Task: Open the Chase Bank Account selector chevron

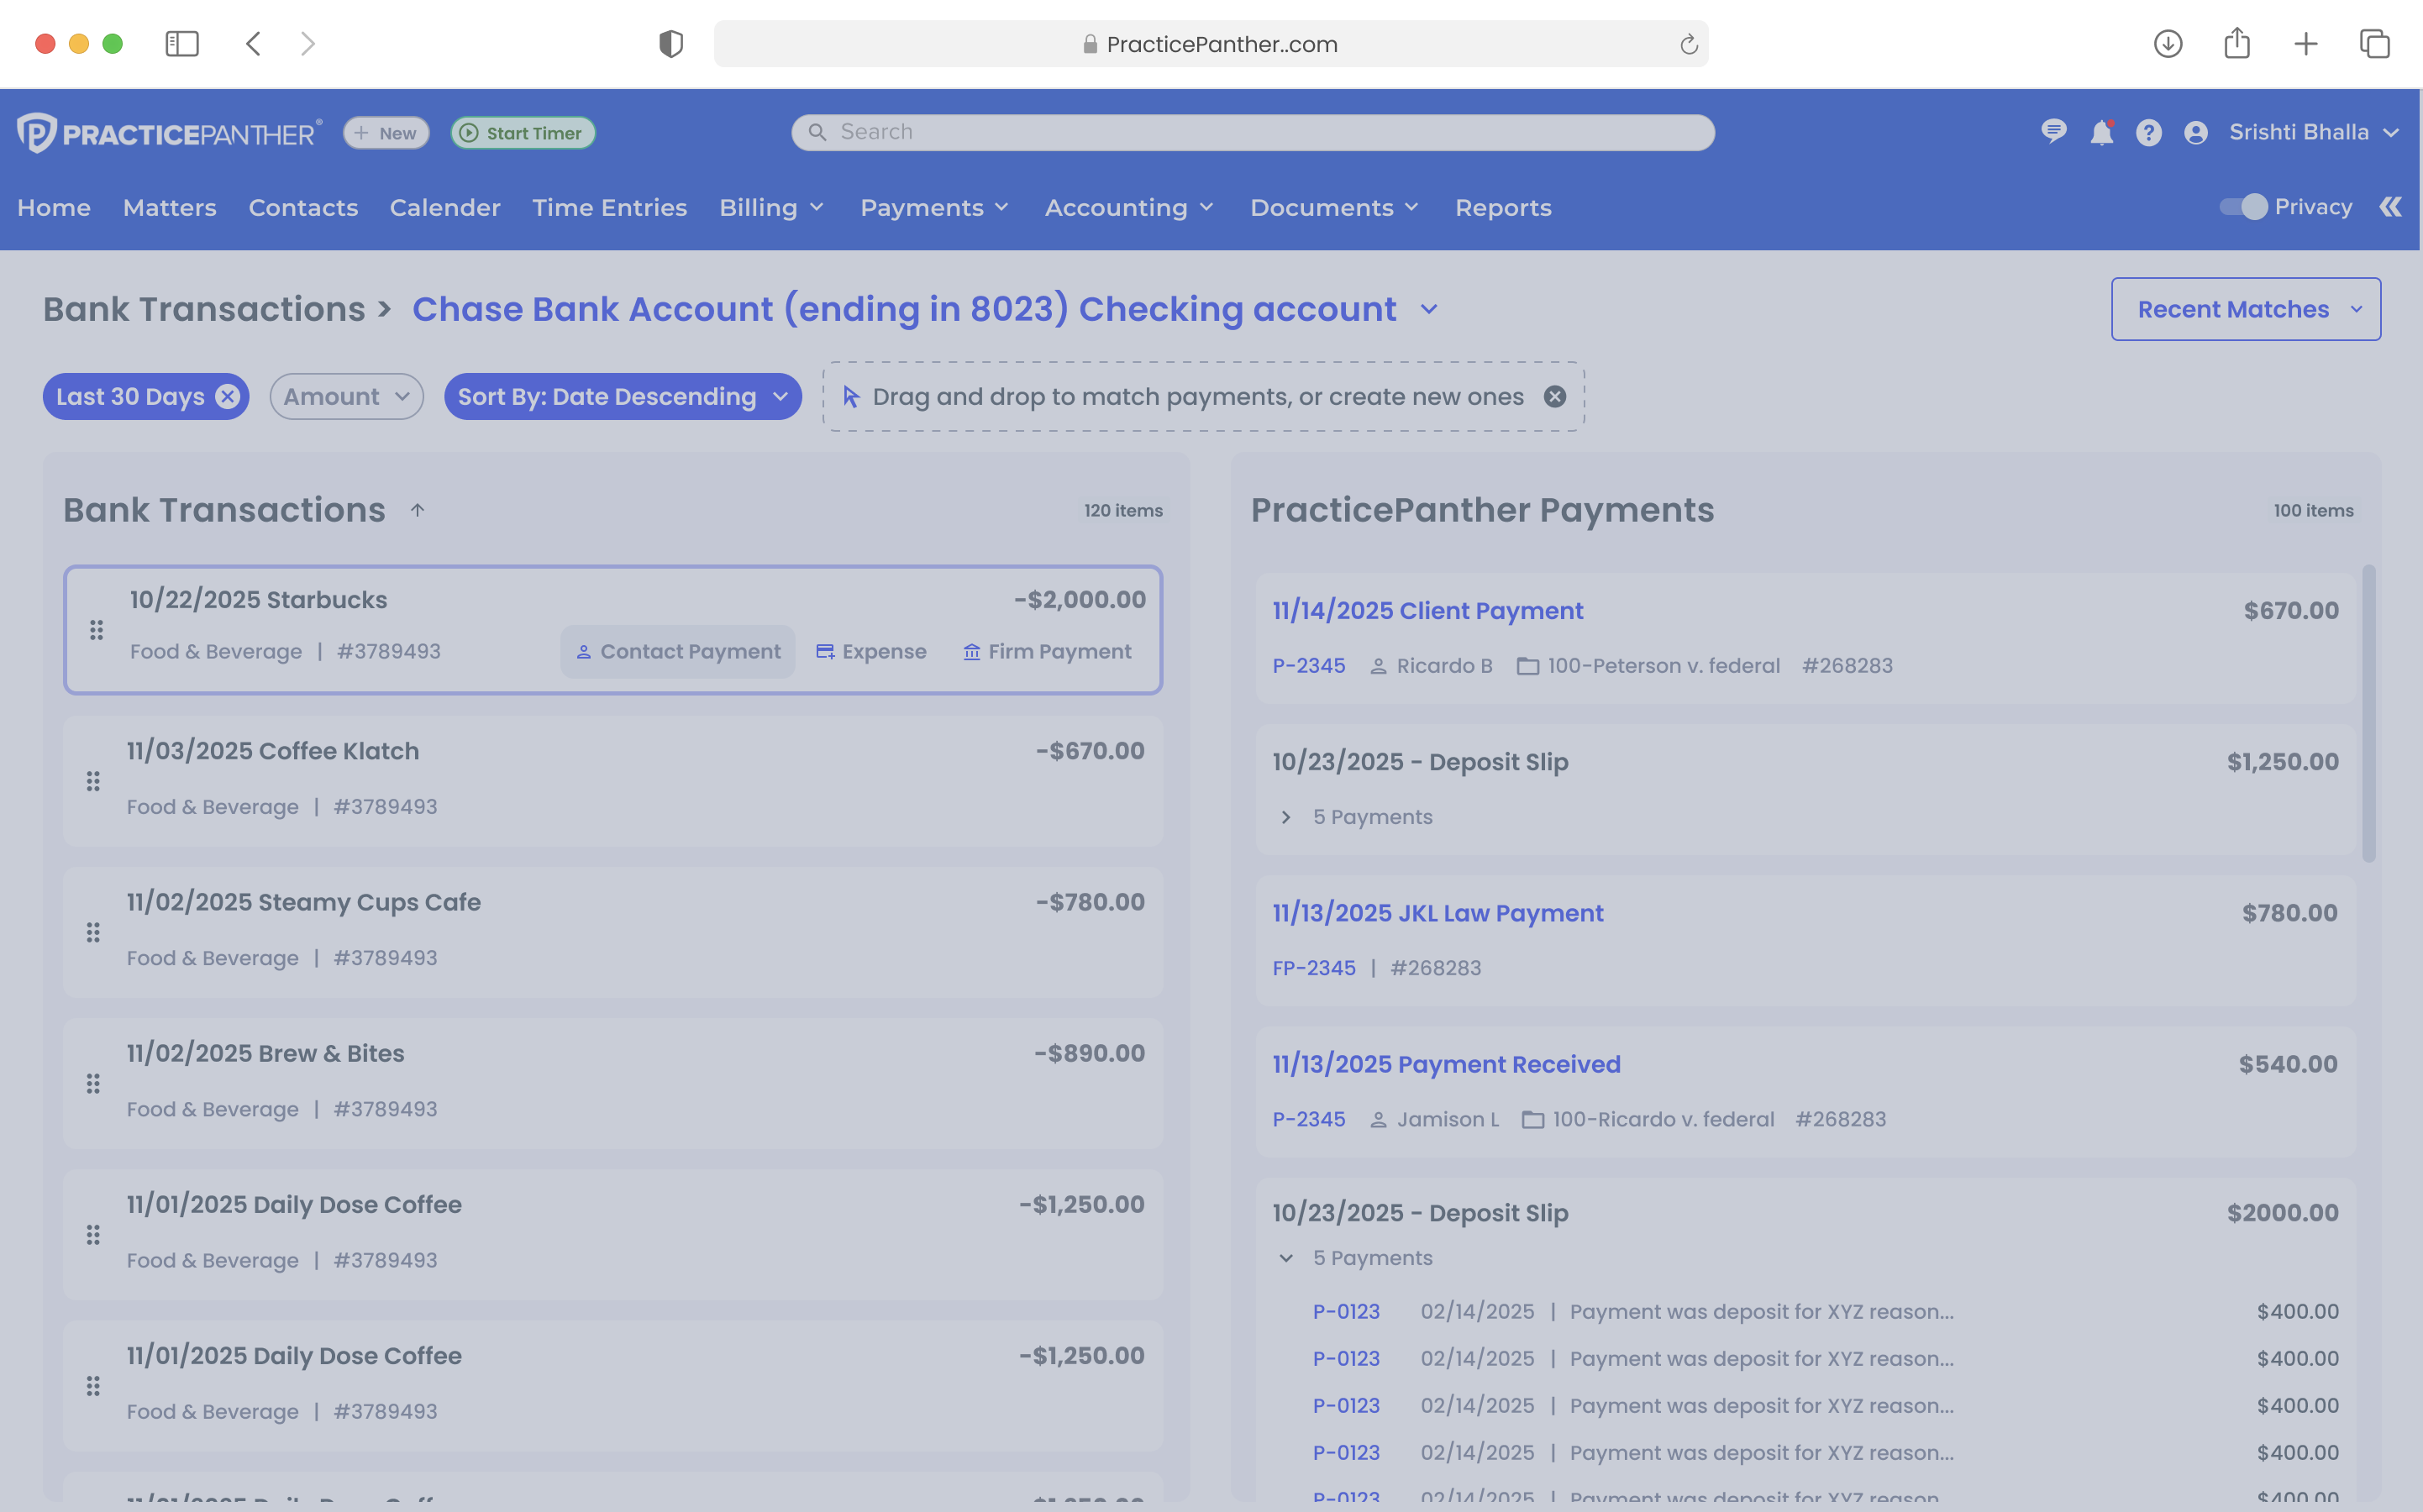Action: (x=1428, y=309)
